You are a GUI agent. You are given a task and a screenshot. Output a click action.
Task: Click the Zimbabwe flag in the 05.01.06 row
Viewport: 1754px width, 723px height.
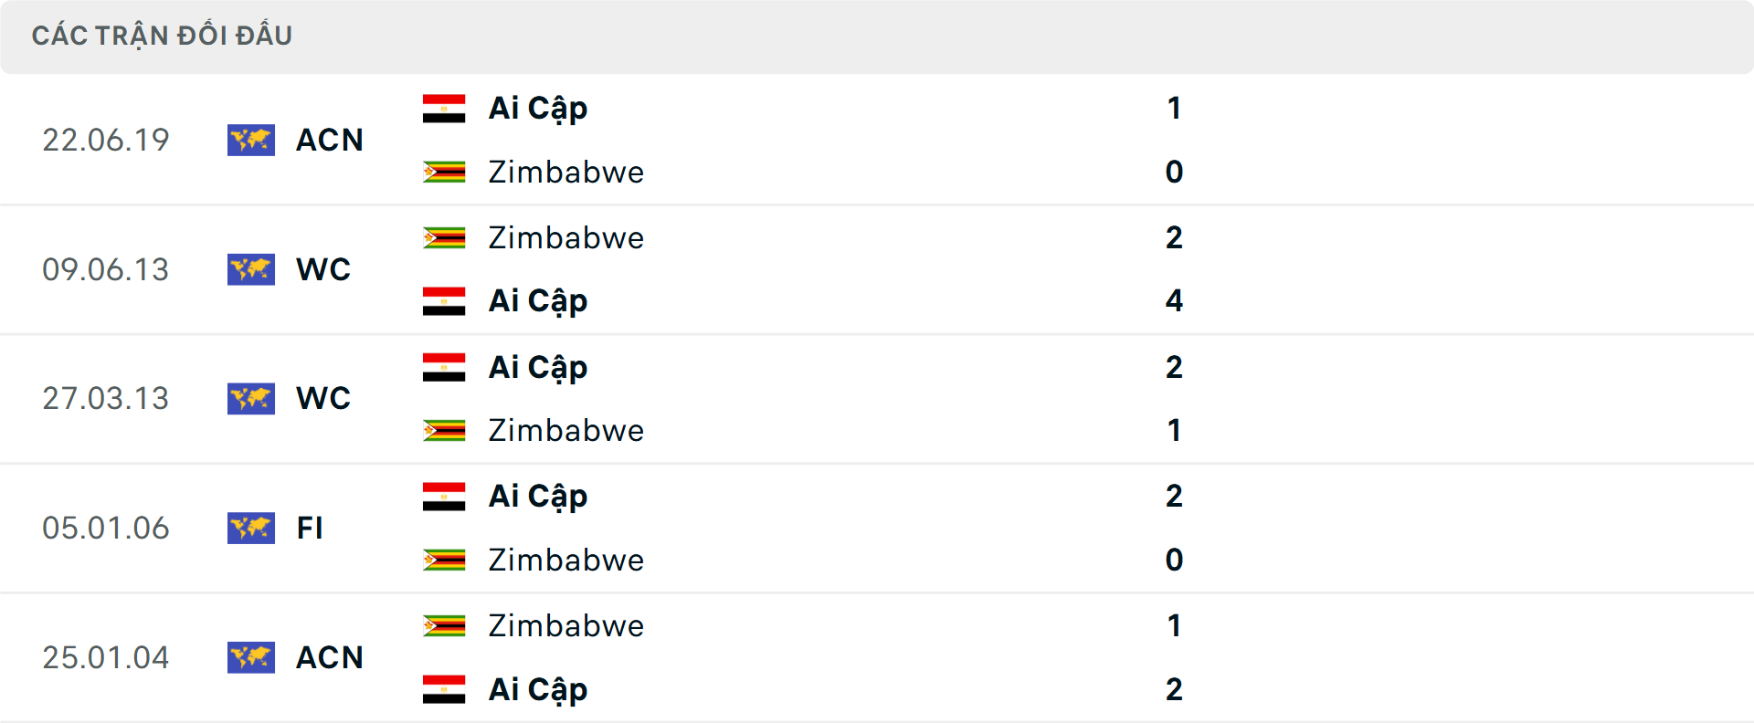click(447, 560)
